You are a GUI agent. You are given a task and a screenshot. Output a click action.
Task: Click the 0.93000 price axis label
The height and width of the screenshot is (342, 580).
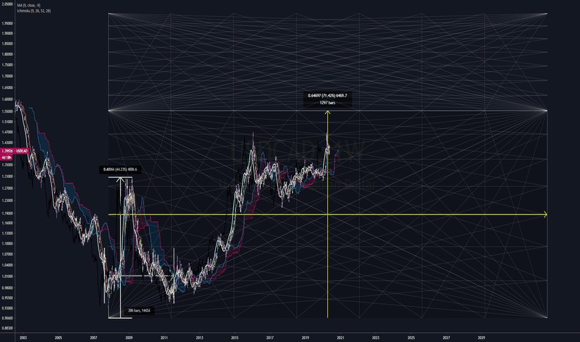pyautogui.click(x=7, y=308)
